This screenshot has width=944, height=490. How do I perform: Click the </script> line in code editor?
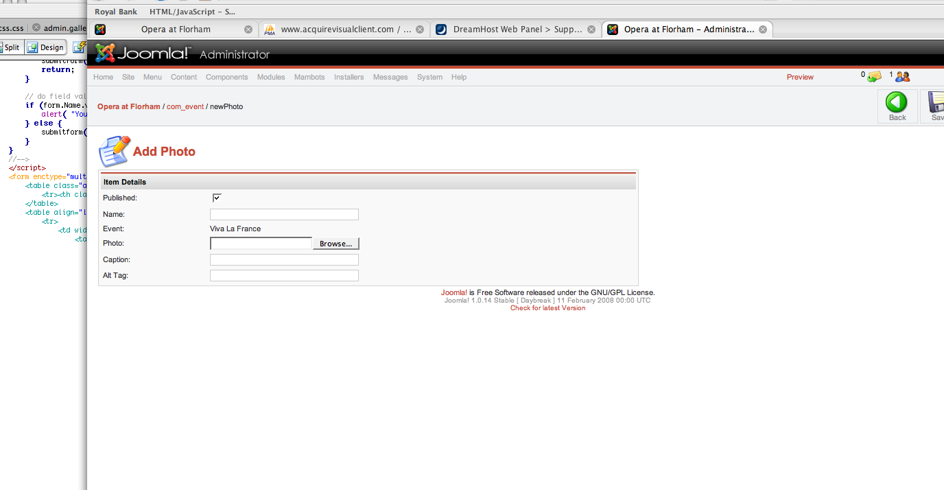coord(27,167)
